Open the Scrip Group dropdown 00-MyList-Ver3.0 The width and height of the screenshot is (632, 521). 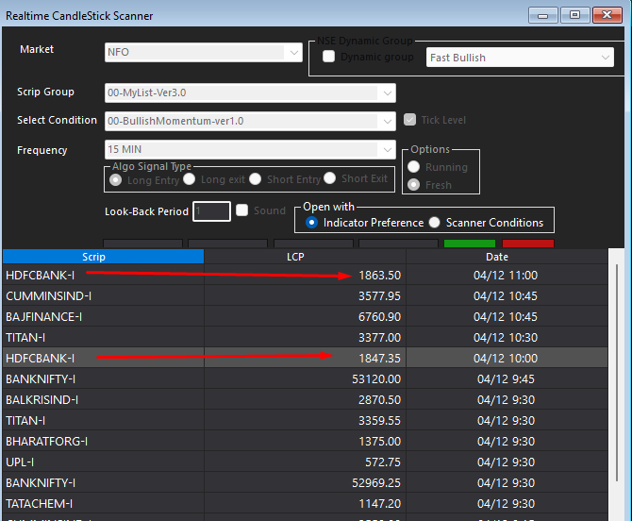[x=250, y=93]
